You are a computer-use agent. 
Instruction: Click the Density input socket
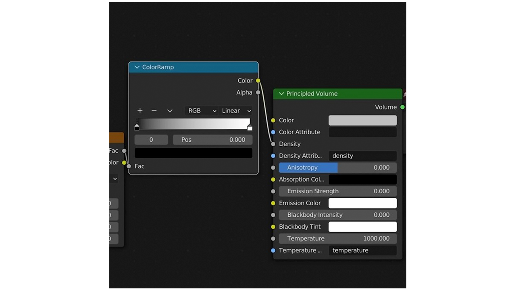tap(273, 144)
